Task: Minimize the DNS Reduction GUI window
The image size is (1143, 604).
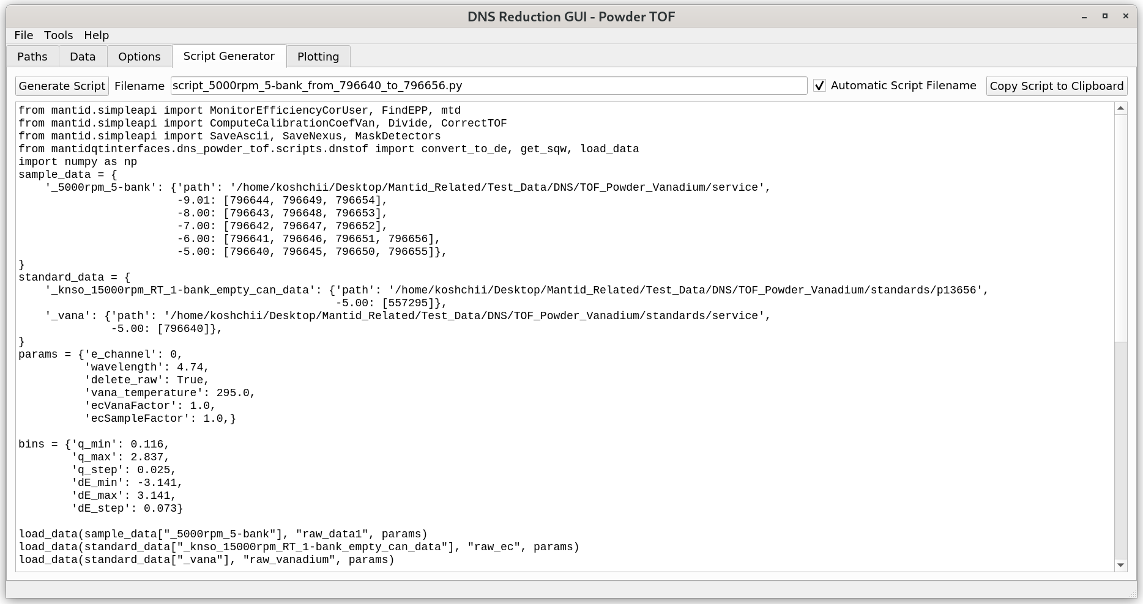Action: (x=1084, y=17)
